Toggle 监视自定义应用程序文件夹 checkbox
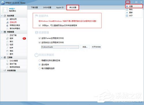144x105 pixels. point(39,42)
